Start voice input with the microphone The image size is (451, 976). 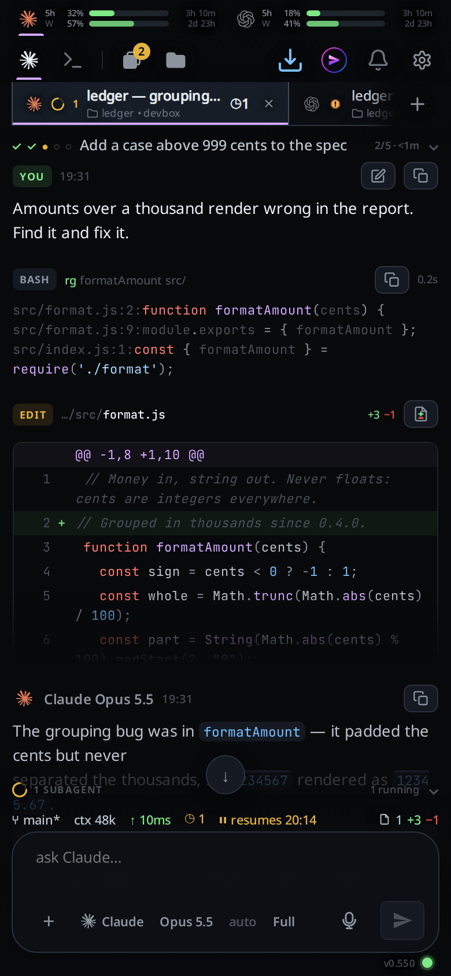click(349, 920)
